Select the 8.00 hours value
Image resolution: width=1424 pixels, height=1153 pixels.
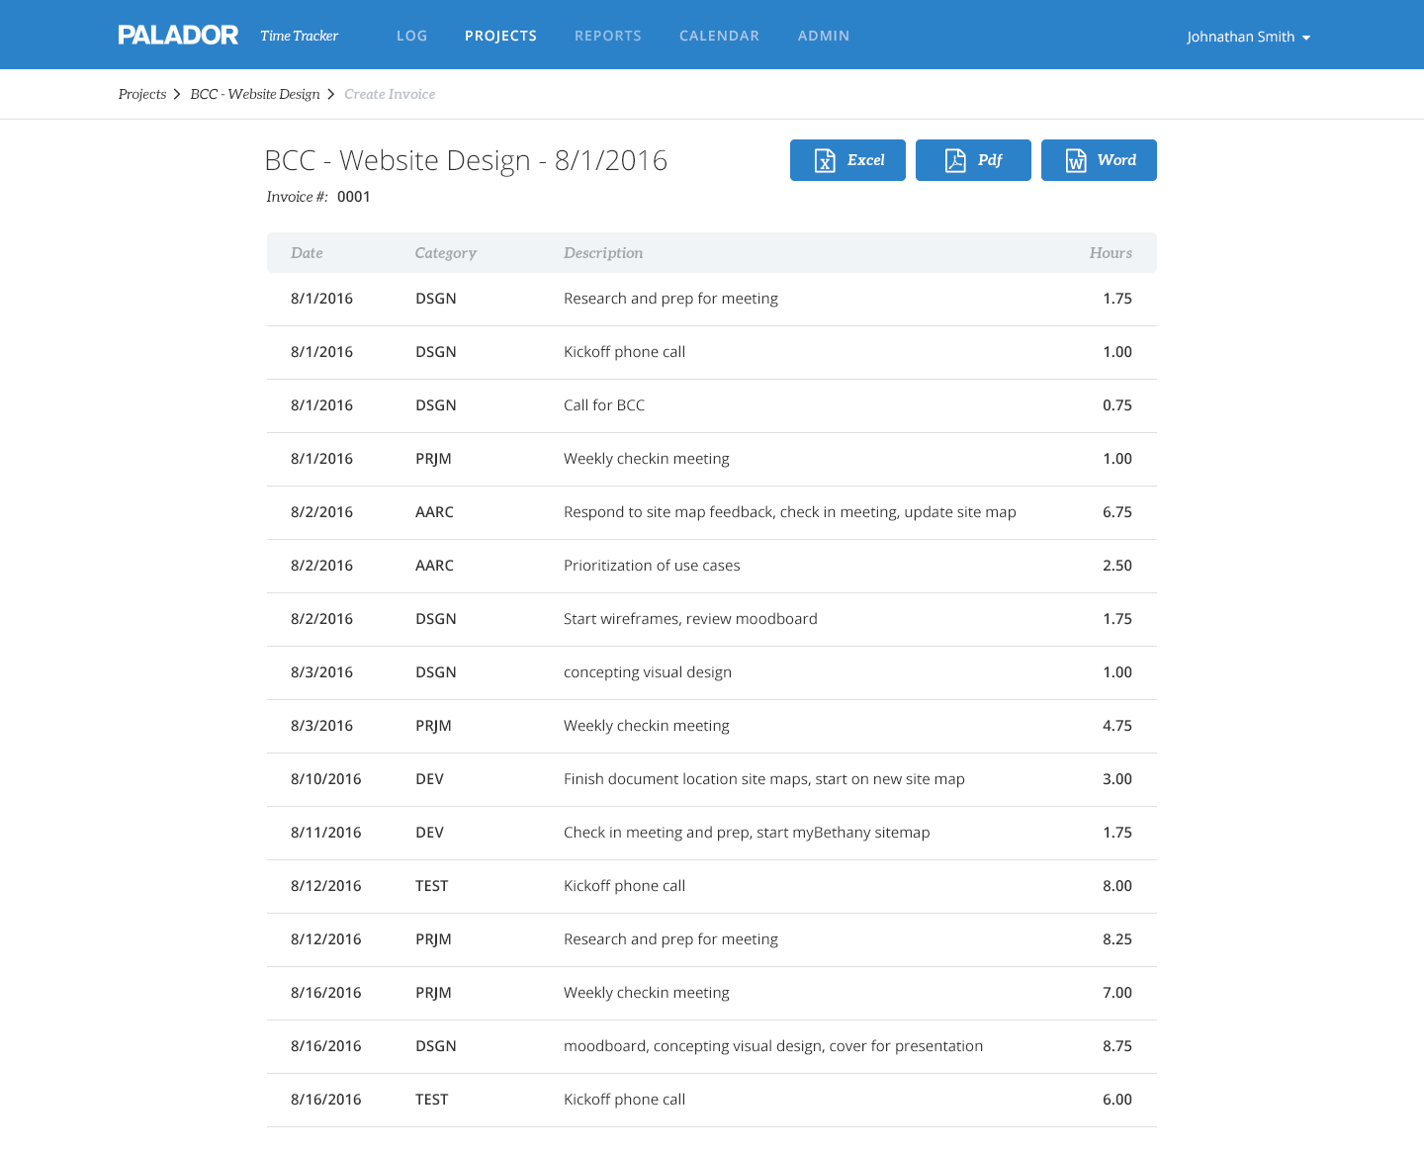(x=1117, y=886)
